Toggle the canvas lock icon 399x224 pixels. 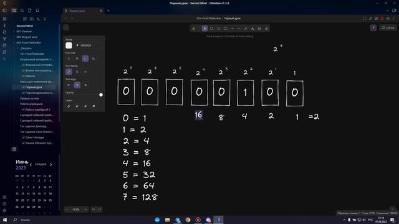coord(194,29)
